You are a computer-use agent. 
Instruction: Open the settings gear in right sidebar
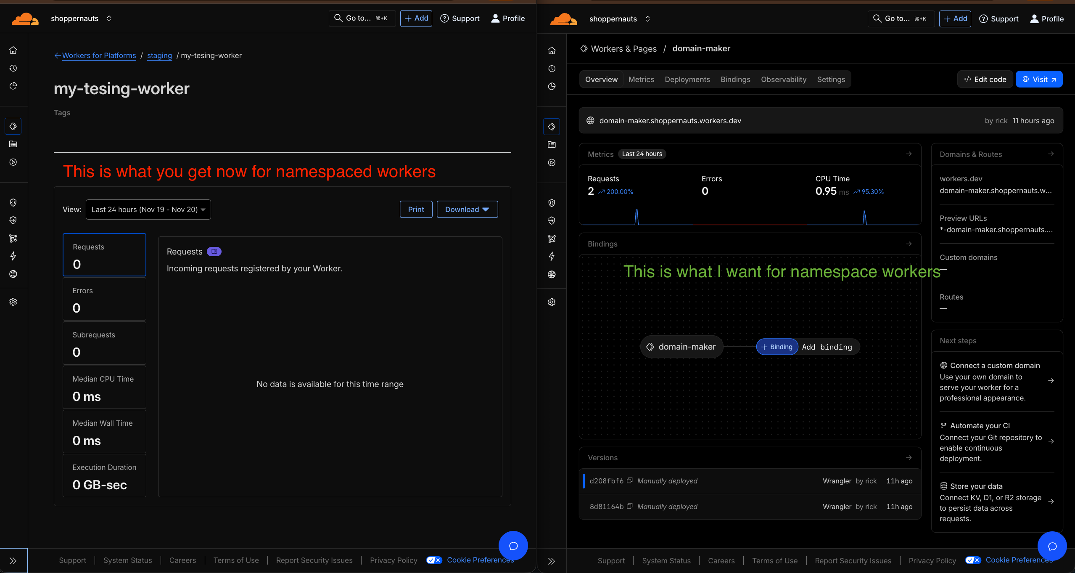[552, 302]
